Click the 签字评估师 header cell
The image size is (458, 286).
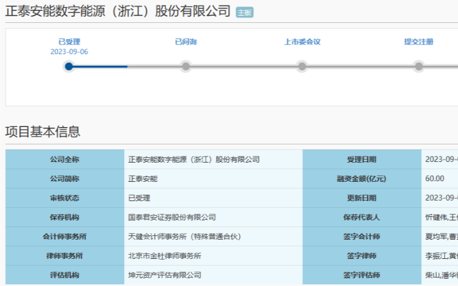[362, 275]
